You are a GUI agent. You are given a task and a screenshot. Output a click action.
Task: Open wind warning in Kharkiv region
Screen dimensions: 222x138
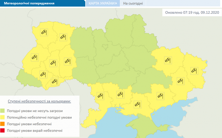(x=167, y=60)
